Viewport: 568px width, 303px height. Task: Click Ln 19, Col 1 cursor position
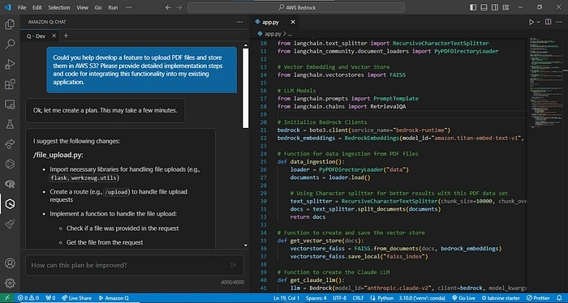point(286,298)
